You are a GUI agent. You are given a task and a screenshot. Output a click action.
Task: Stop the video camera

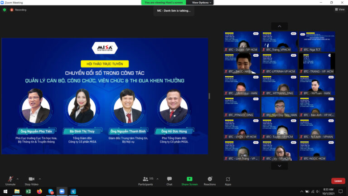point(31,179)
